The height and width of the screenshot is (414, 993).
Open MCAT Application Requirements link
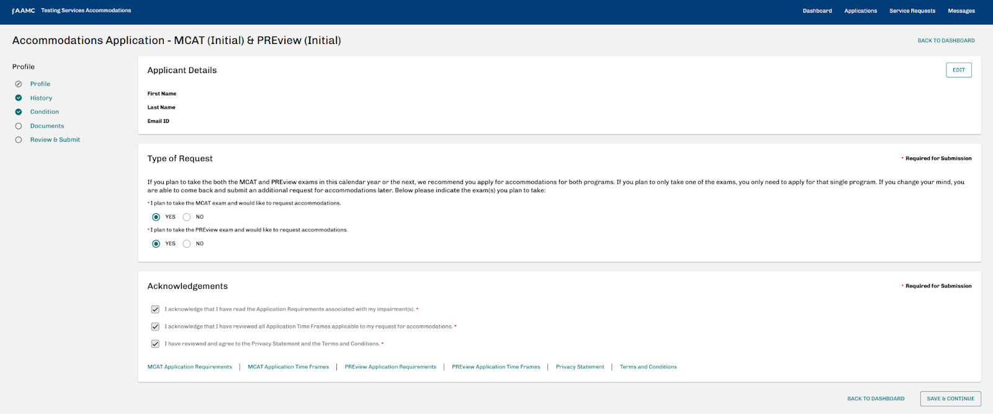point(190,367)
